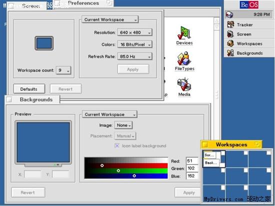Click the Red value input field
Screen dimensions: 275x206
192,161
